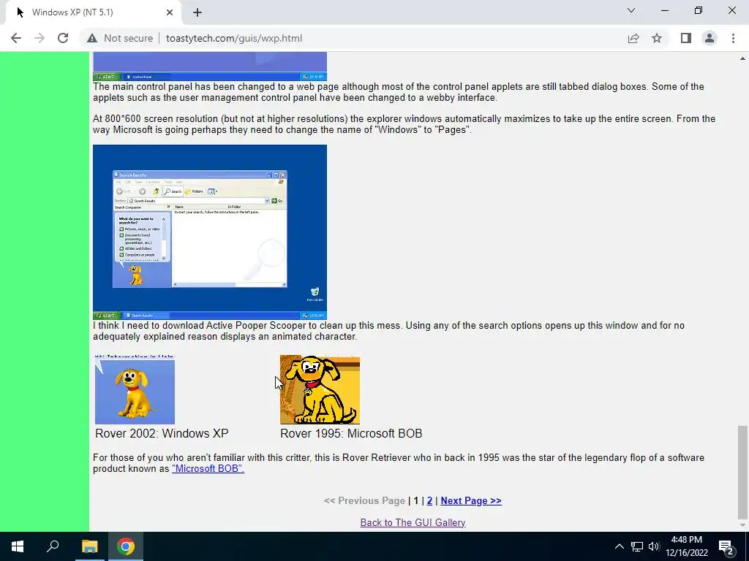Click the browser forward arrow

(39, 38)
